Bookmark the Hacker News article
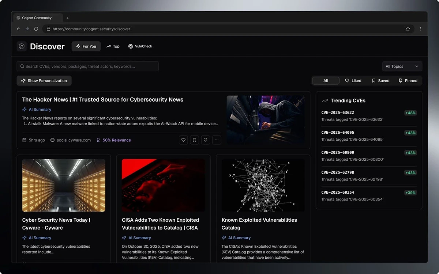The height and width of the screenshot is (274, 439). [195, 140]
